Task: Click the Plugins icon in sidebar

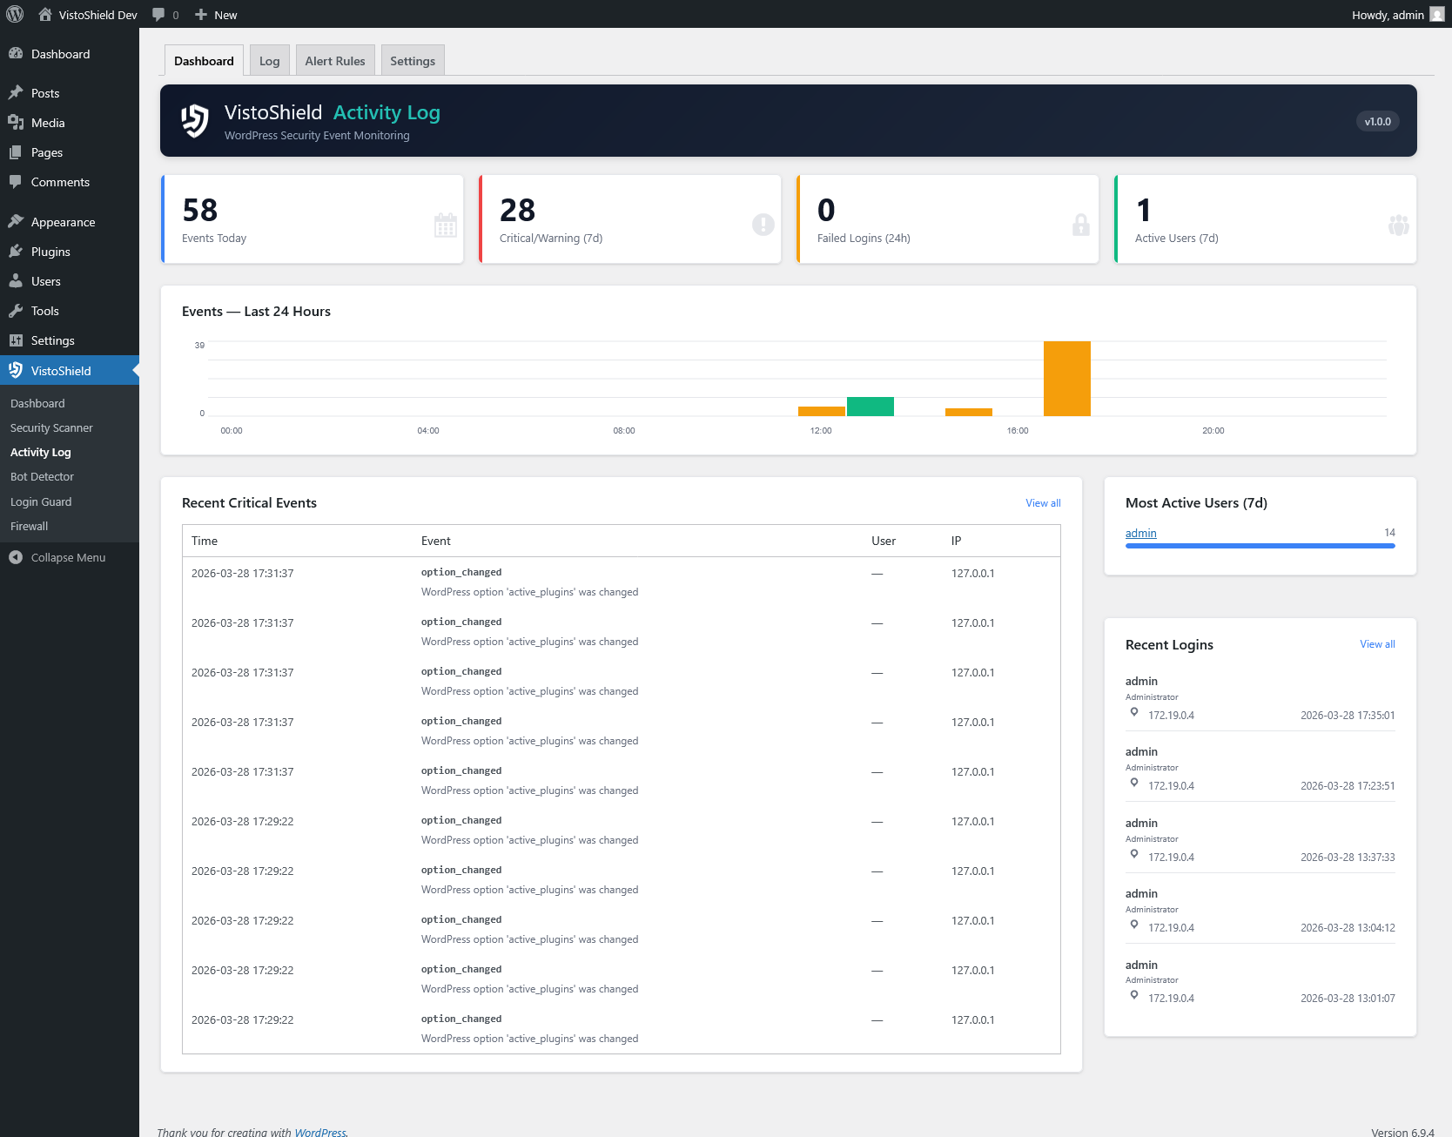Action: (17, 252)
